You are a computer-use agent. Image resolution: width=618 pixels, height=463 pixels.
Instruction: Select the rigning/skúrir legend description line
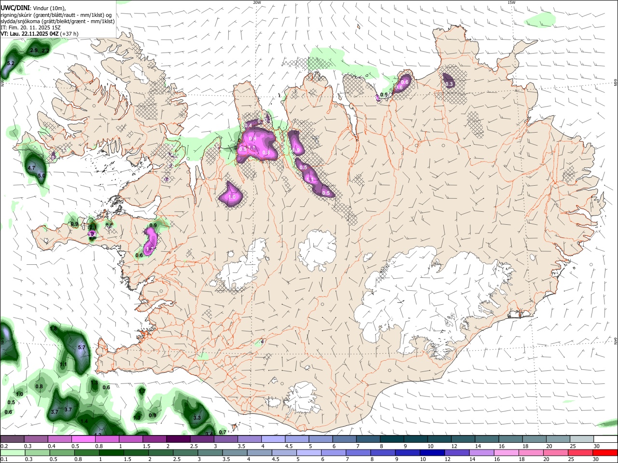(56, 15)
